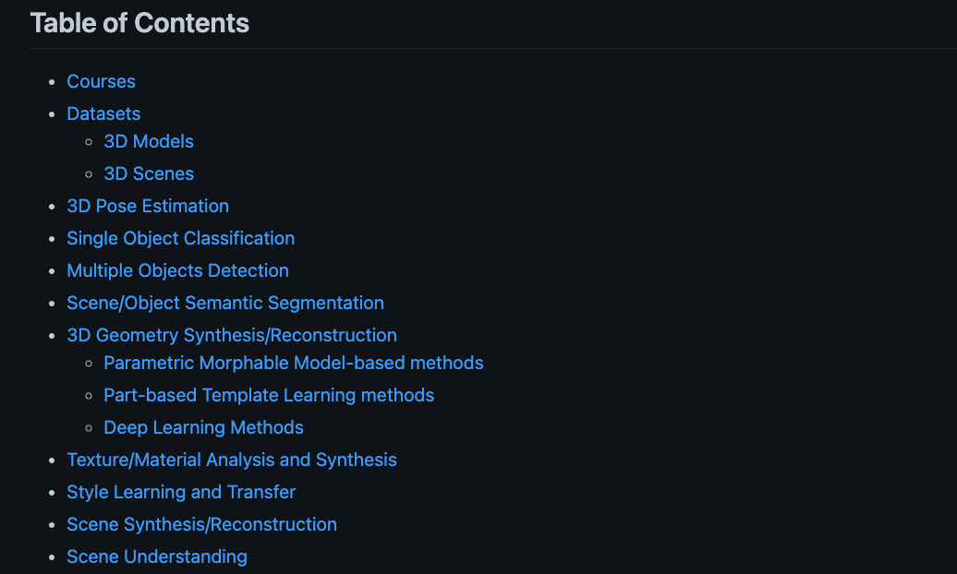This screenshot has width=957, height=574.
Task: Jump to Deep Learning Methods
Action: (x=203, y=427)
